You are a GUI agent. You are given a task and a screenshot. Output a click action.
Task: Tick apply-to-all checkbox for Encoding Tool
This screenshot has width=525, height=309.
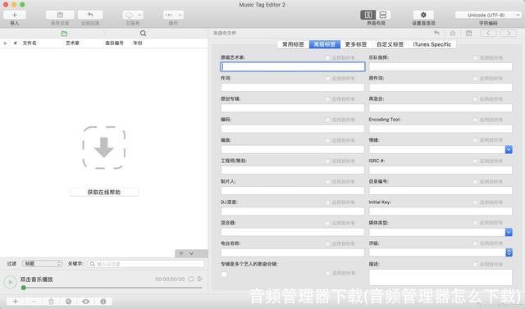tap(476, 120)
